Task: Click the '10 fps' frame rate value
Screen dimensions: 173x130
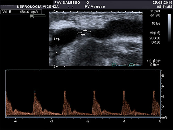Action: tap(156, 24)
